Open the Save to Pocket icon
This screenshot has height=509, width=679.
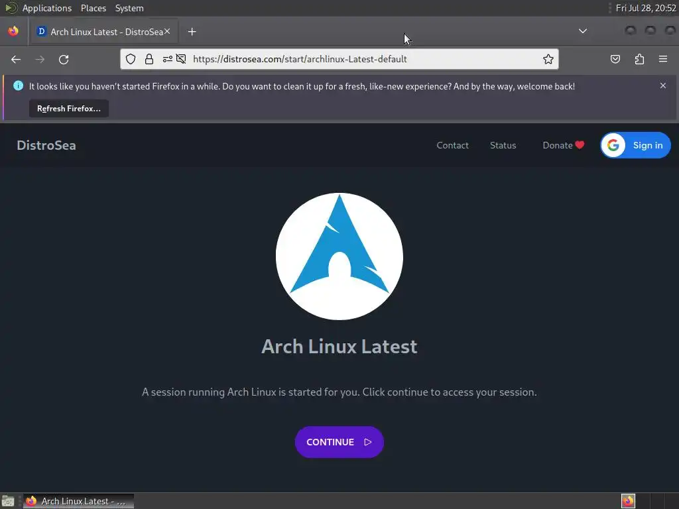pyautogui.click(x=615, y=59)
